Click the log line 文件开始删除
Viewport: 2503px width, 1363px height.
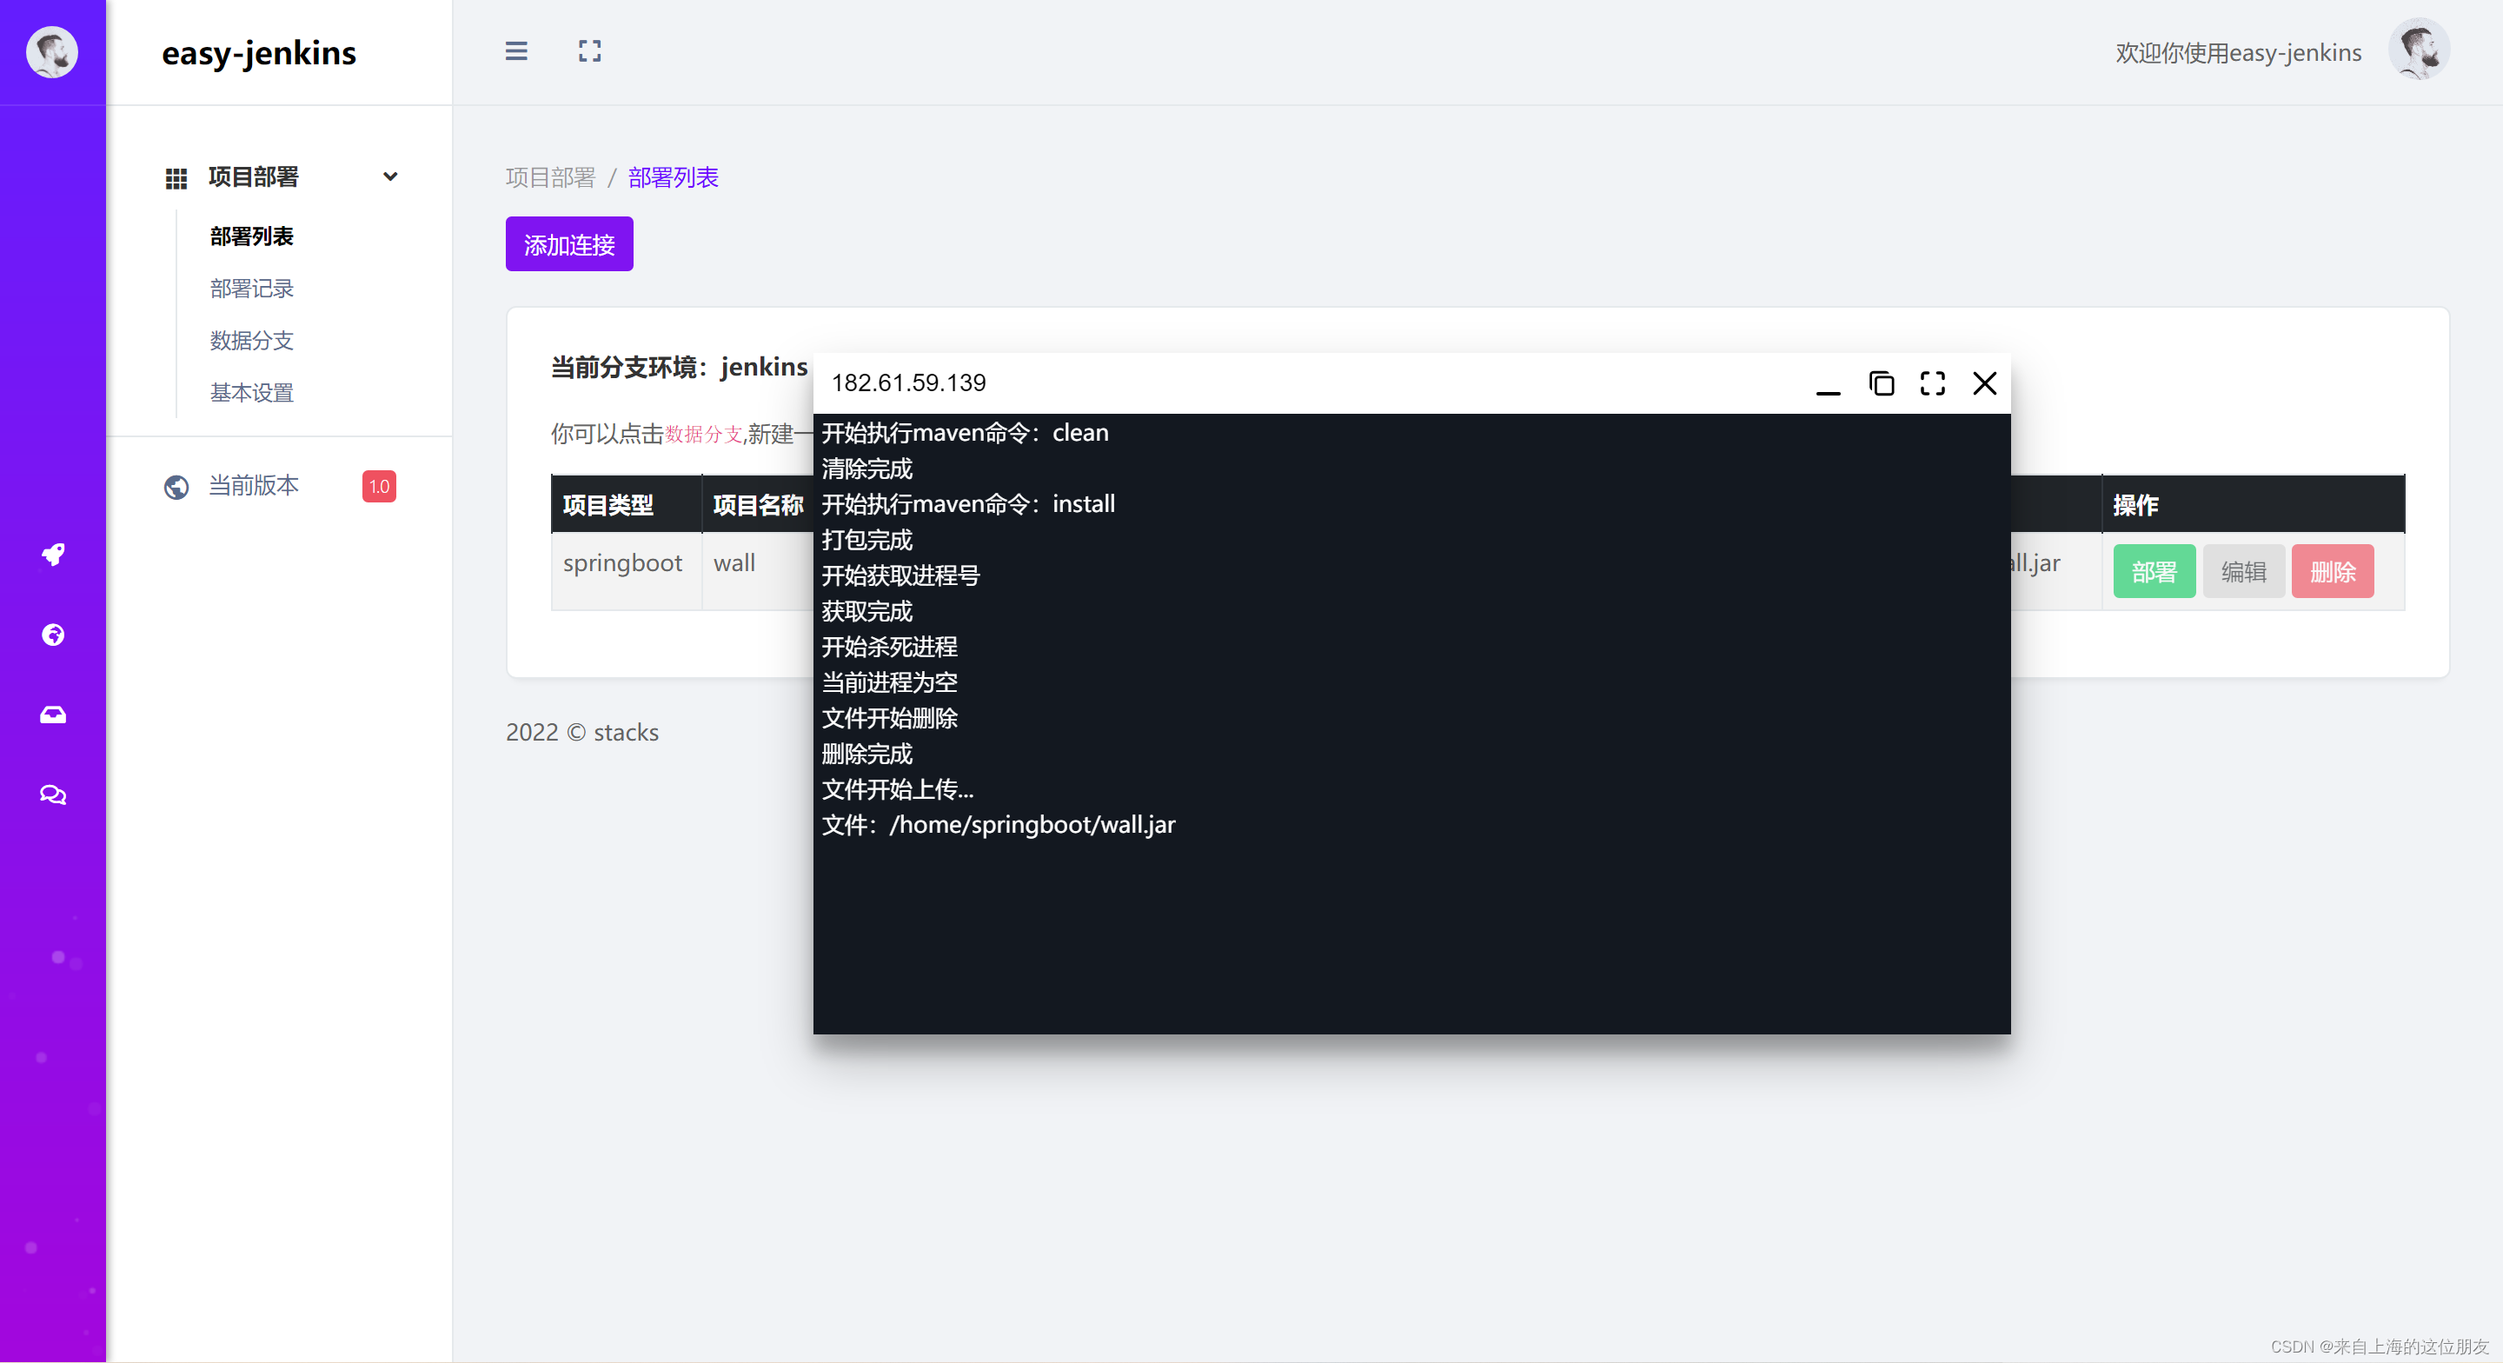(x=889, y=718)
